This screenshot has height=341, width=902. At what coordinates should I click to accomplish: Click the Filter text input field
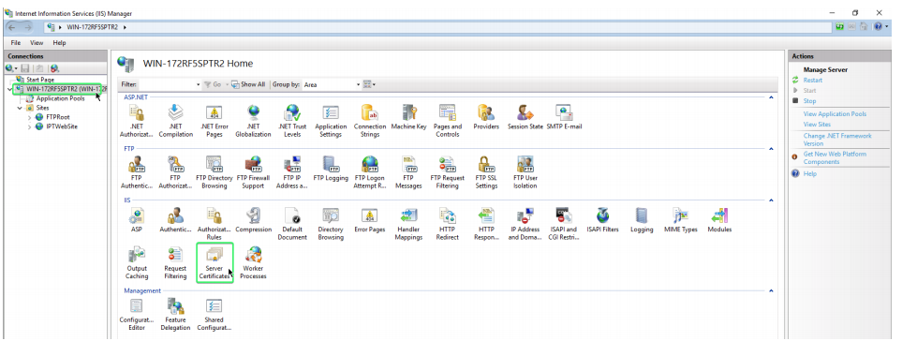[x=167, y=84]
